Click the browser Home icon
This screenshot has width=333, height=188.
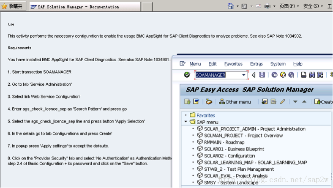(x=231, y=6)
